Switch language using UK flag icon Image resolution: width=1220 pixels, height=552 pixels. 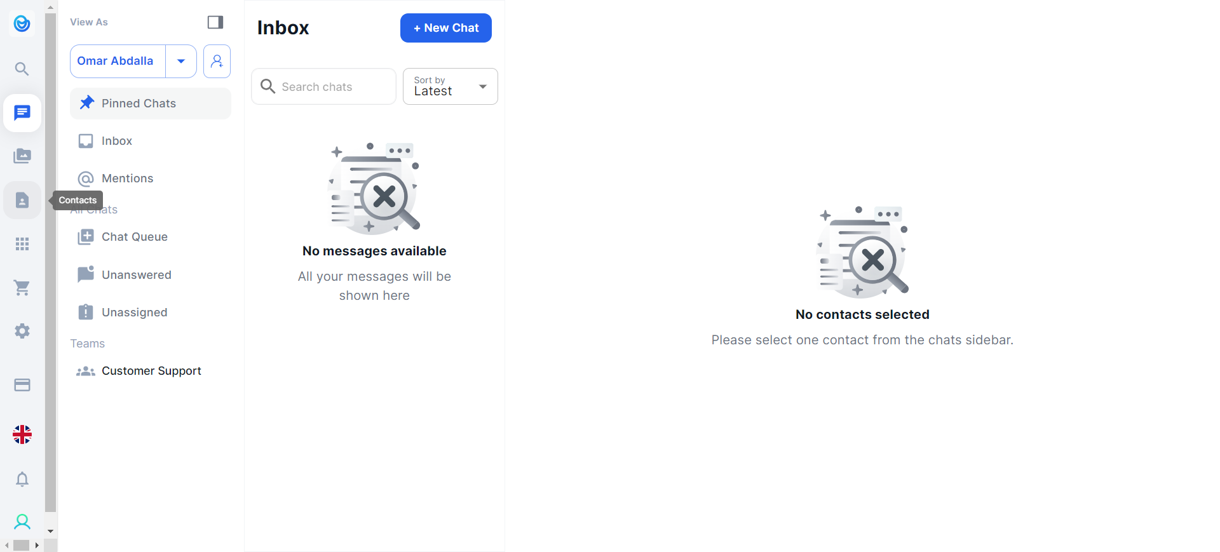click(x=22, y=434)
